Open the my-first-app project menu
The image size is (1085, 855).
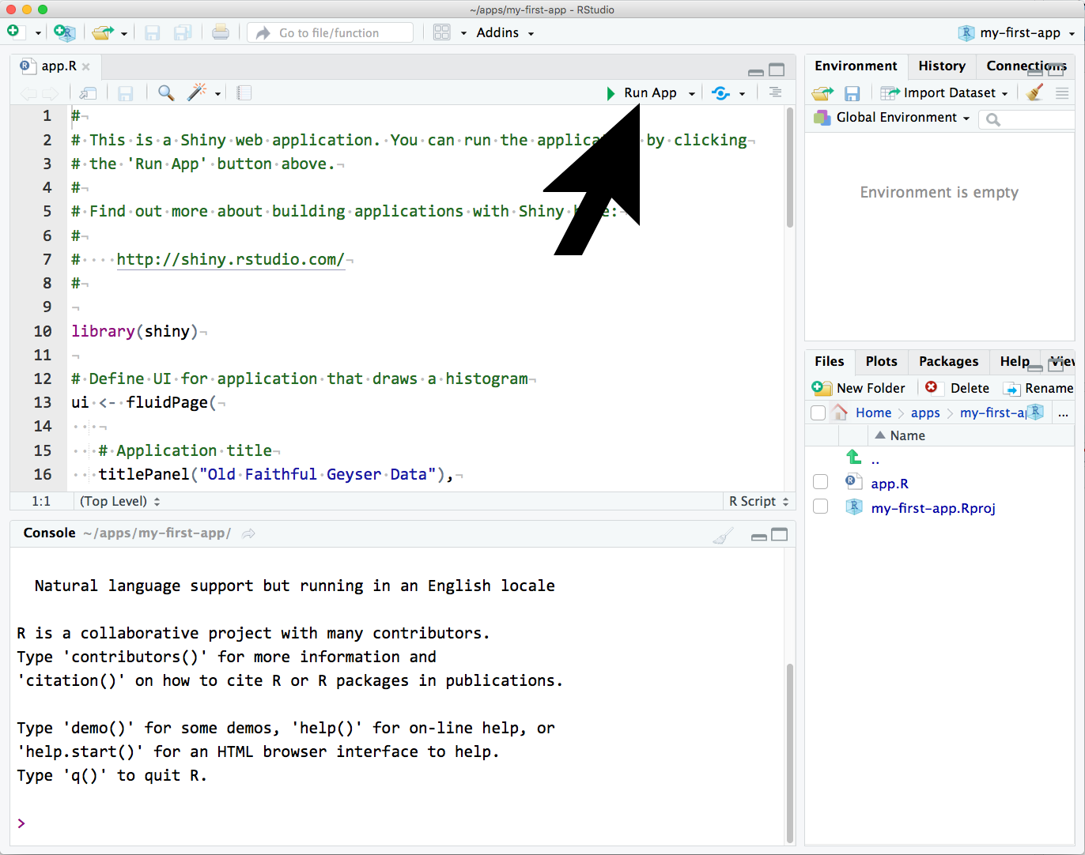[x=1017, y=32]
